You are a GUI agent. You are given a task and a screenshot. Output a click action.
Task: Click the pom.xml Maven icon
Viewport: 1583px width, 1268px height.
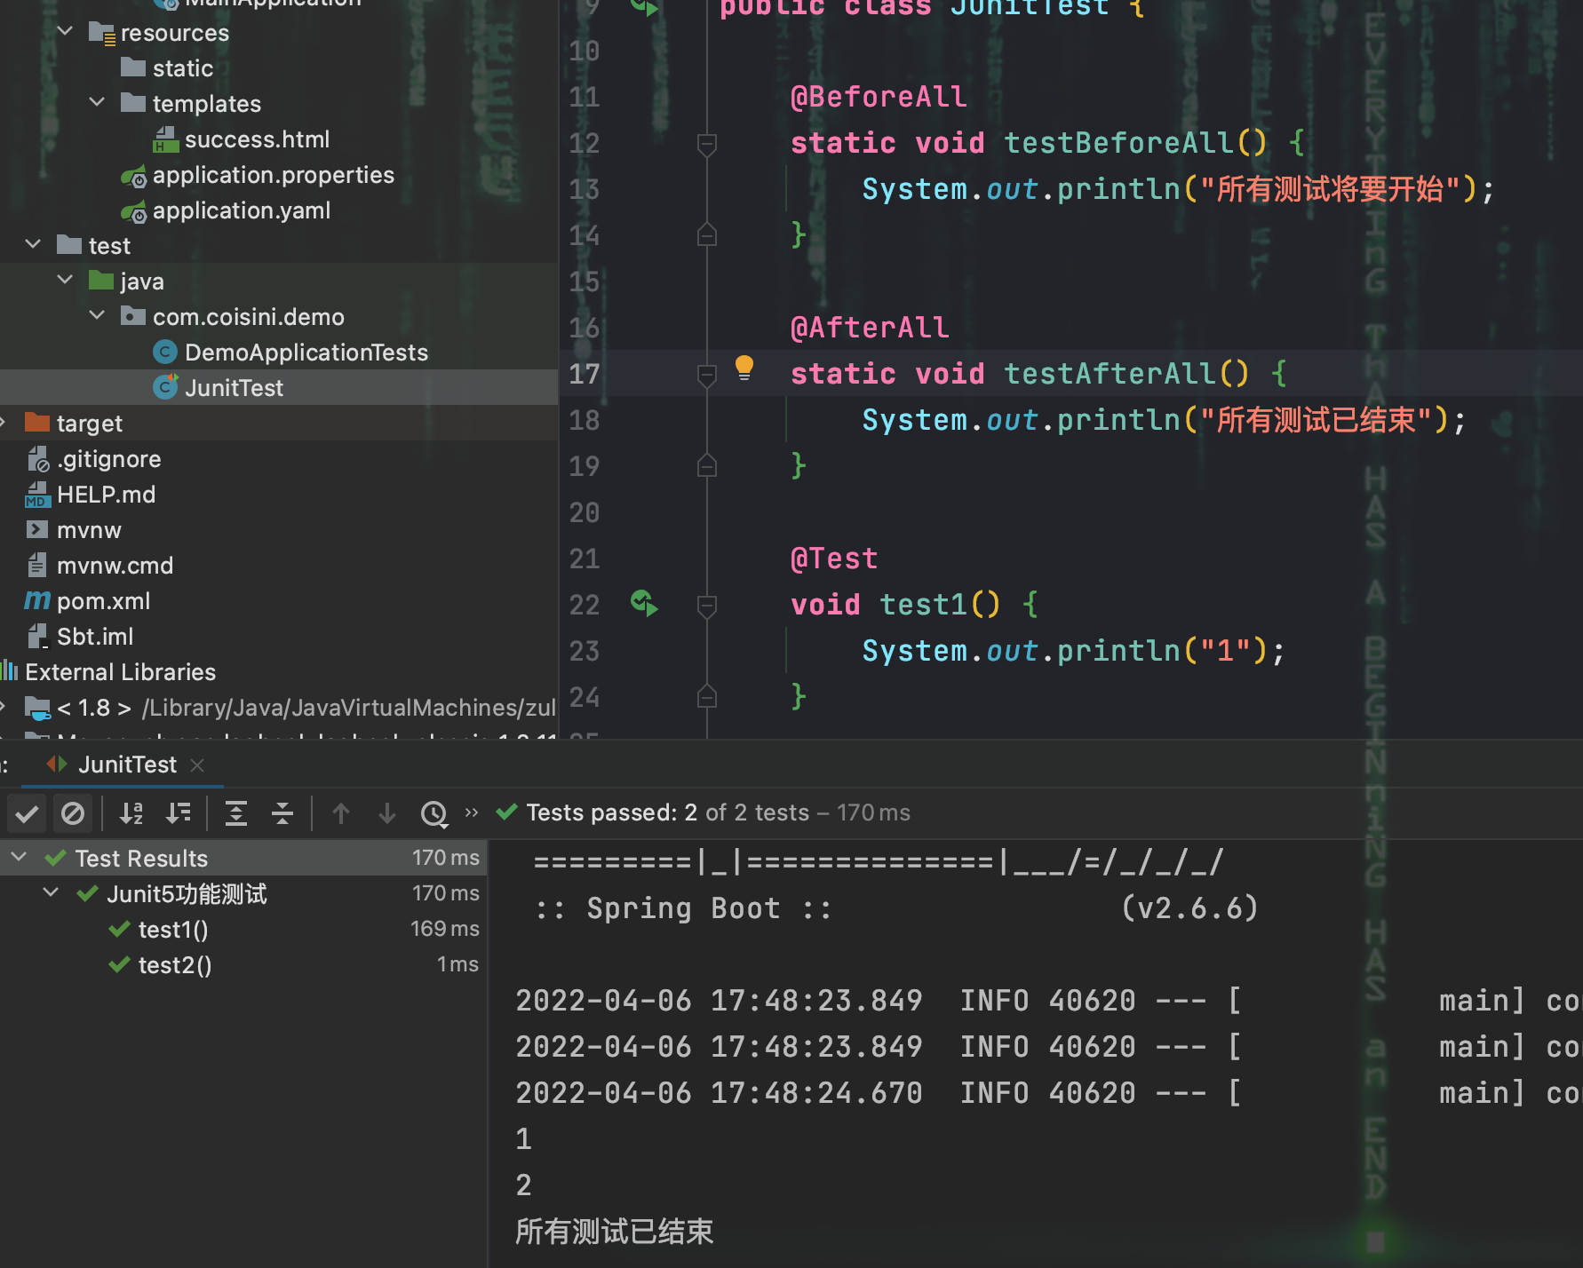pos(36,600)
